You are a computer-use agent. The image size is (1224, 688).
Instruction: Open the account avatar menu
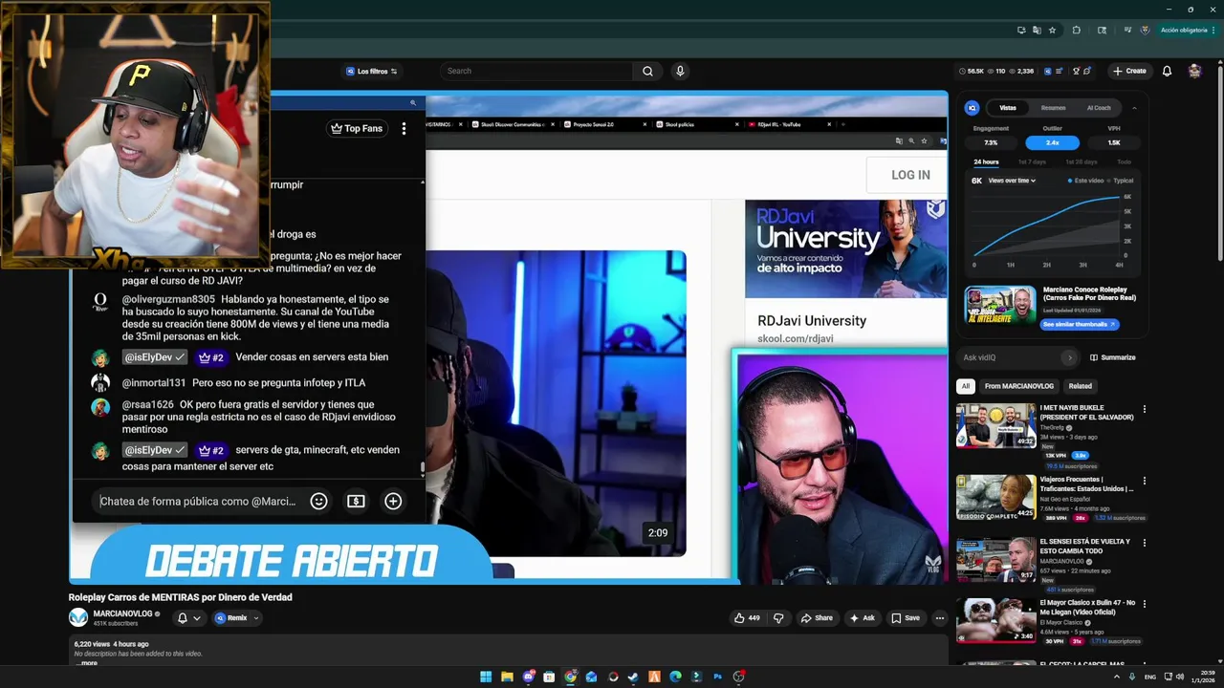pos(1194,71)
